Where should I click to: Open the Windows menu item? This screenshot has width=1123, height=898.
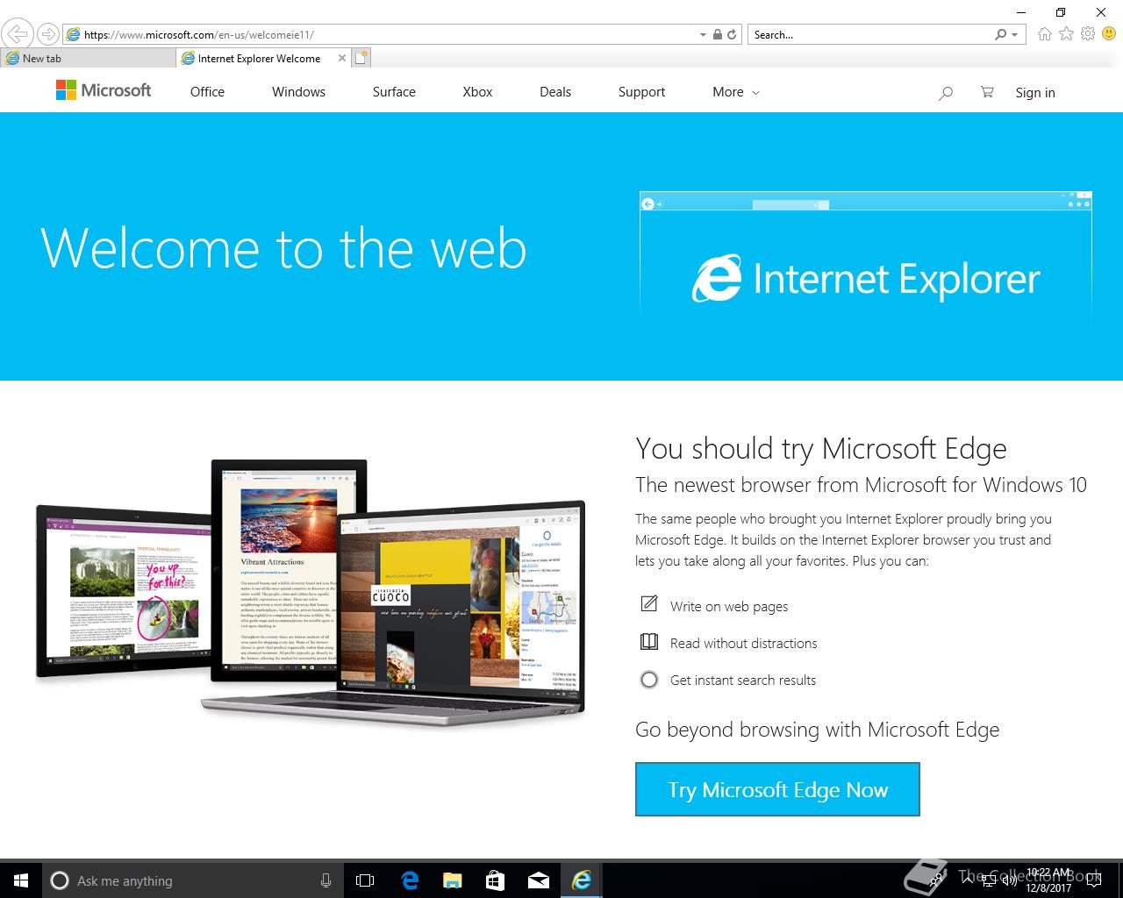tap(298, 92)
